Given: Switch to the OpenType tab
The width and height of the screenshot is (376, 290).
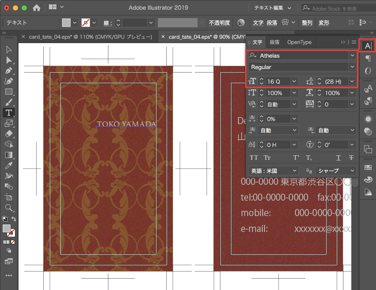Looking at the screenshot, I should click(299, 42).
